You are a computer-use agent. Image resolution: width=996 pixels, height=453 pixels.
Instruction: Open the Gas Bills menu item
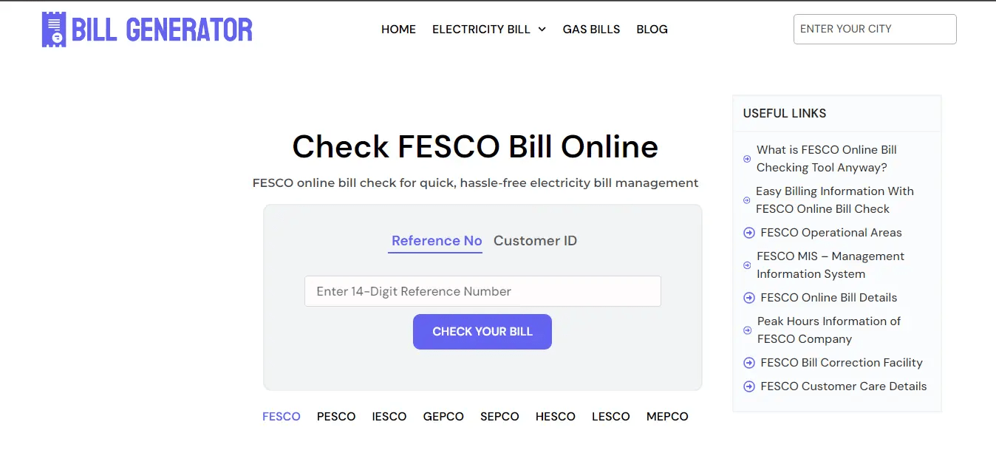tap(591, 29)
